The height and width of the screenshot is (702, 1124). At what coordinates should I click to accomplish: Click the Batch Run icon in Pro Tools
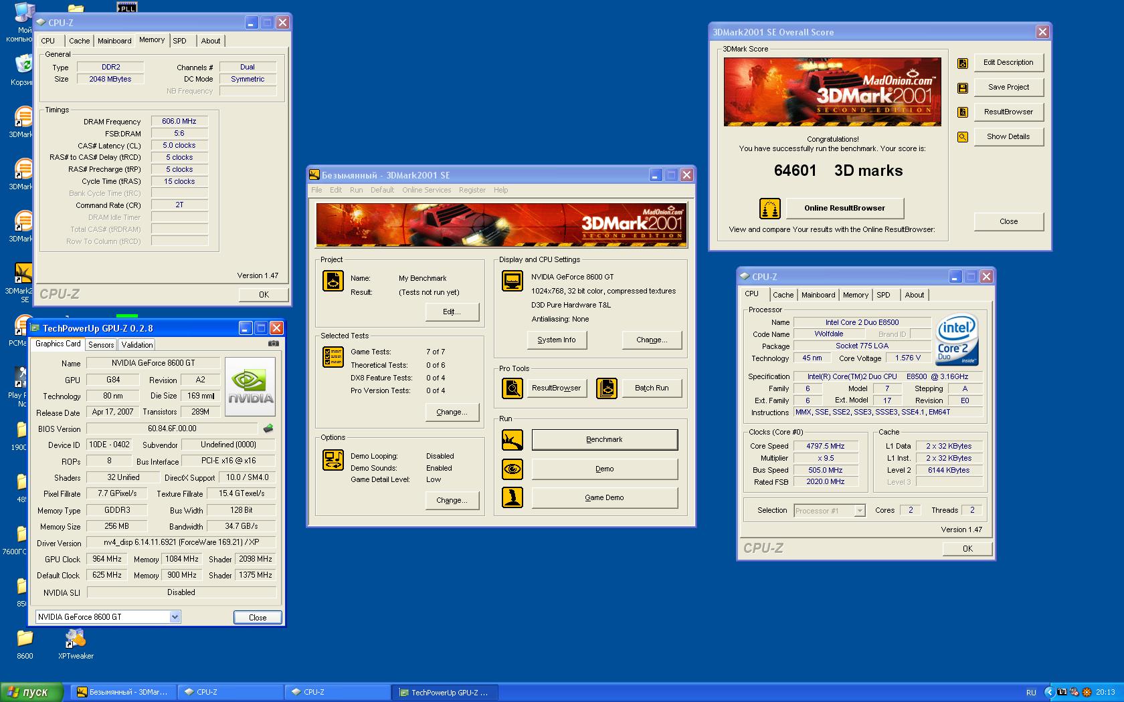(x=607, y=388)
